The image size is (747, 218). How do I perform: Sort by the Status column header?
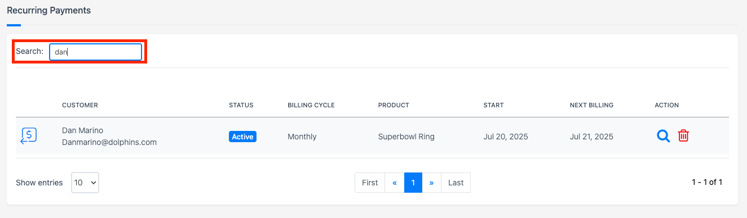pos(241,105)
